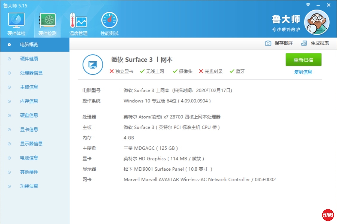
Task: Open the 硬件体检 hardware checkup icon
Action: click(x=16, y=21)
